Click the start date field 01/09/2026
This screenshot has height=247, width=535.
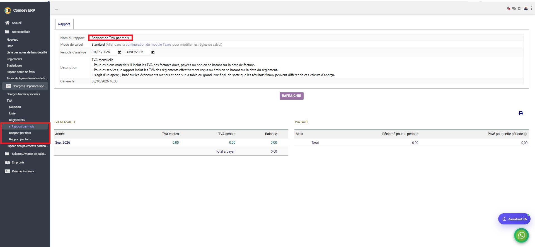(x=104, y=52)
